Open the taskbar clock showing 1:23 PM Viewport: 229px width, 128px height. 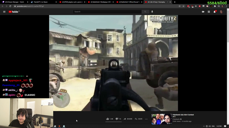219,126
